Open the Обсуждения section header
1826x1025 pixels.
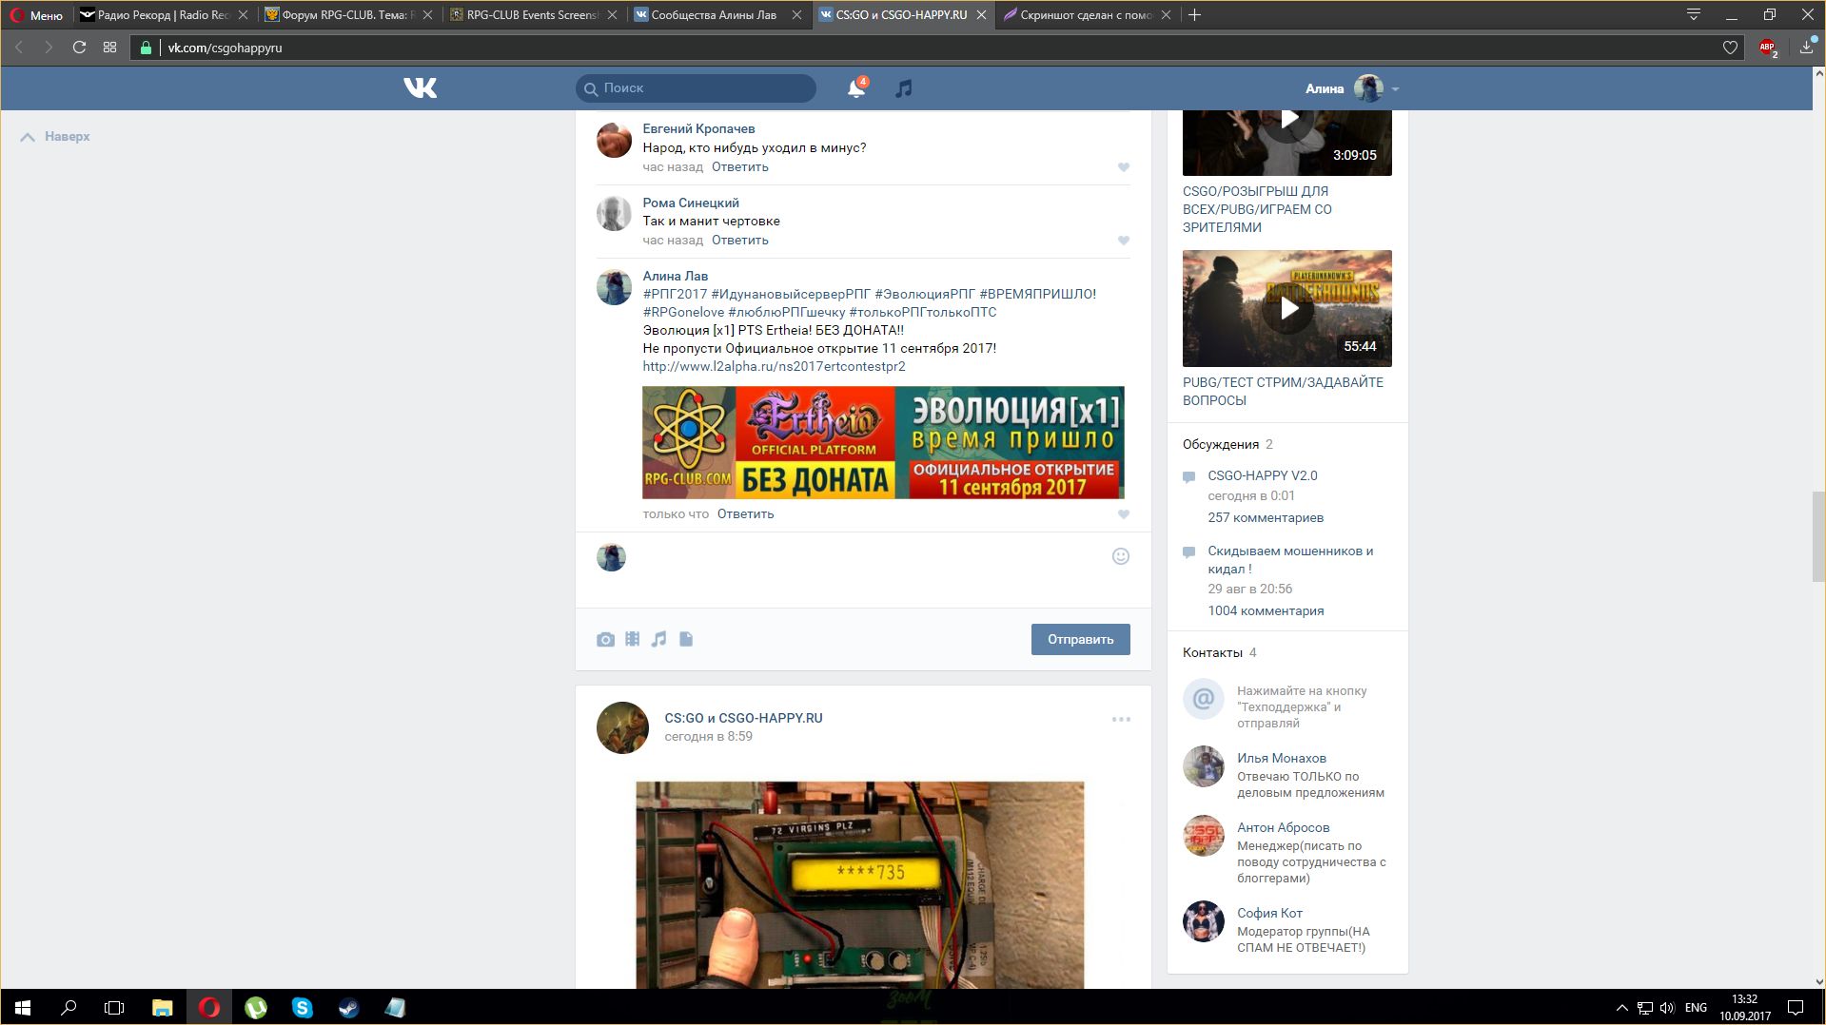(1220, 444)
